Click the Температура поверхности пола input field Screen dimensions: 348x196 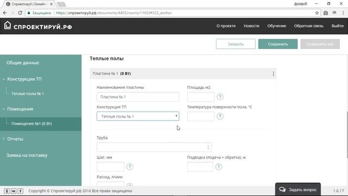pyautogui.click(x=201, y=117)
